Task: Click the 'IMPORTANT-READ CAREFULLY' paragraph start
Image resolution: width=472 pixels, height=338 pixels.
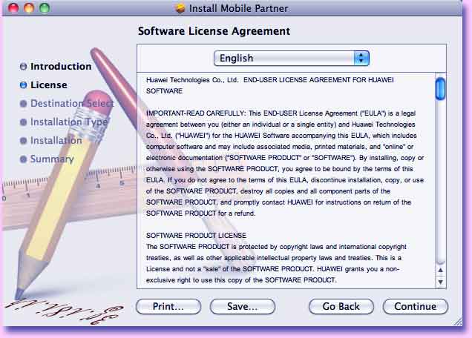Action: click(196, 113)
